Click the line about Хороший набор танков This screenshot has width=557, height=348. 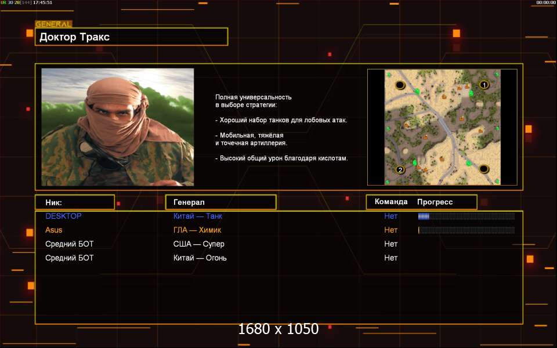click(281, 120)
